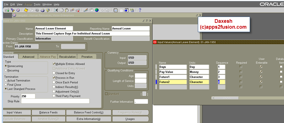Click the Copy toolbar icon
The width and height of the screenshot is (284, 123).
tap(61, 10)
